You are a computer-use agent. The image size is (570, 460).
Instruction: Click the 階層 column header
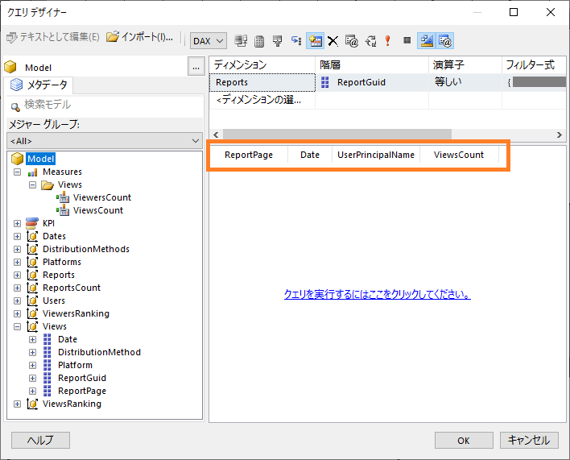pos(372,65)
